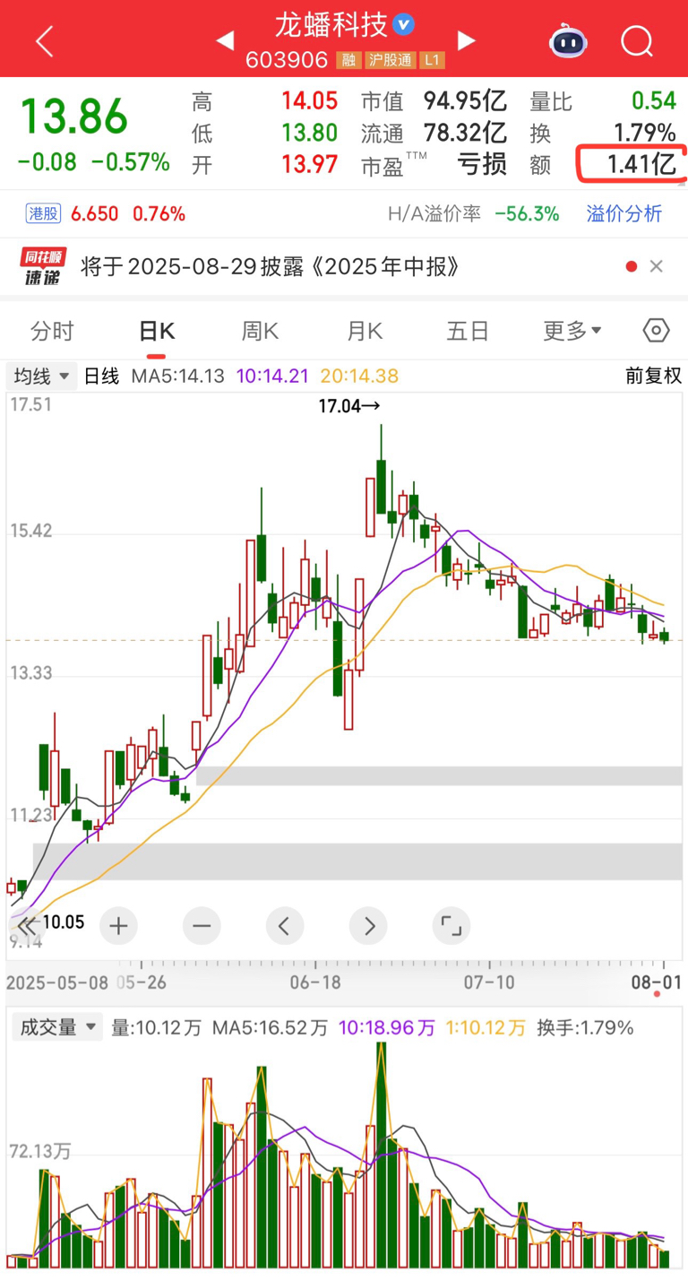This screenshot has height=1281, width=688.
Task: Expand the 更多 period menu
Action: pos(572,331)
